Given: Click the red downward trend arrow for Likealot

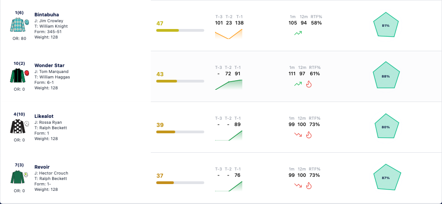Looking at the screenshot, I should point(298,135).
